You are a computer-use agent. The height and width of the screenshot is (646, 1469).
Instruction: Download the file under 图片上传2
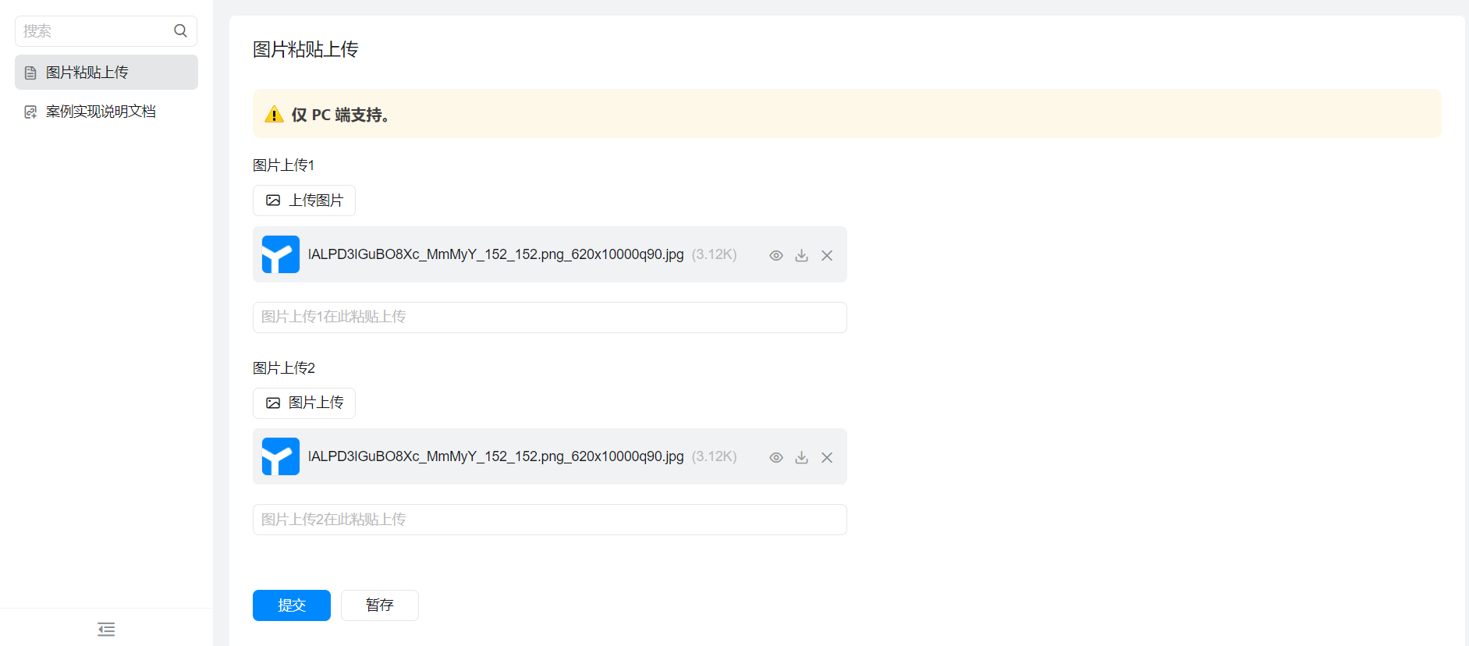801,457
